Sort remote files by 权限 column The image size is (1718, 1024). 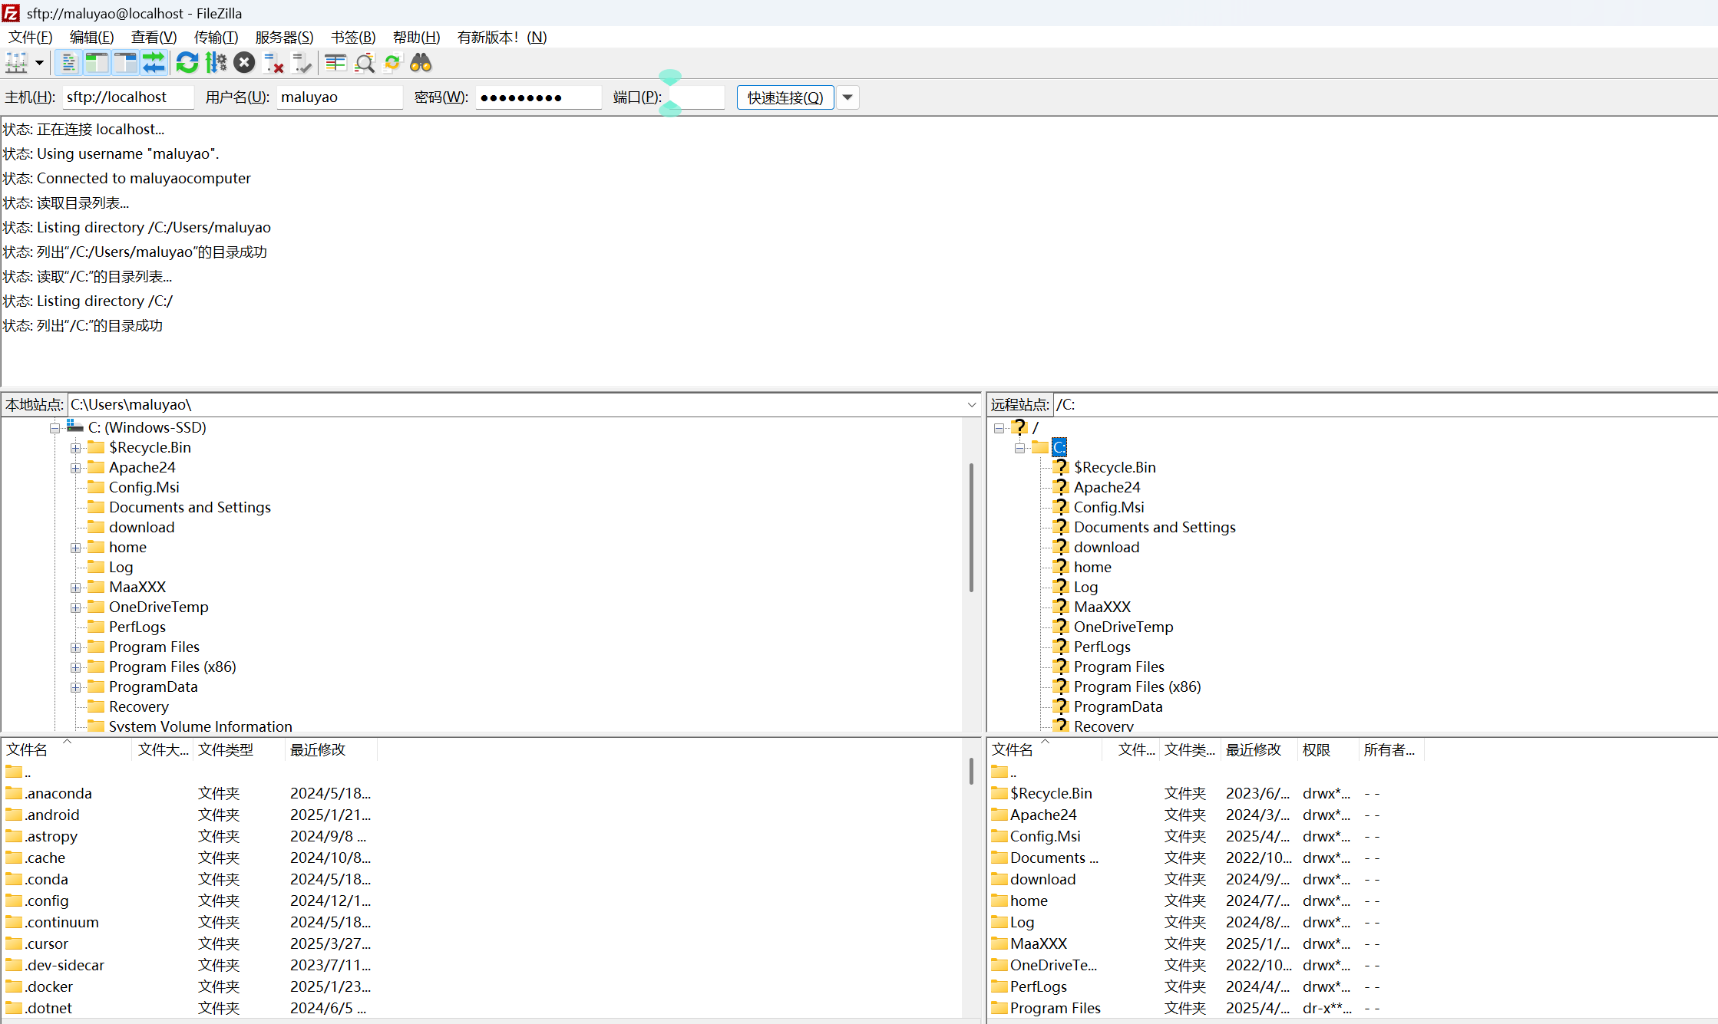click(x=1328, y=749)
